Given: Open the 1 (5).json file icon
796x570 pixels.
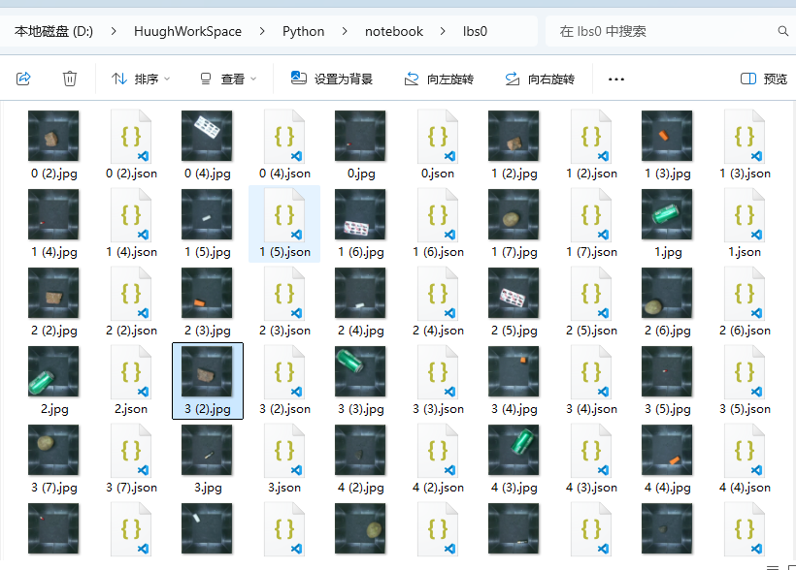Looking at the screenshot, I should click(284, 215).
